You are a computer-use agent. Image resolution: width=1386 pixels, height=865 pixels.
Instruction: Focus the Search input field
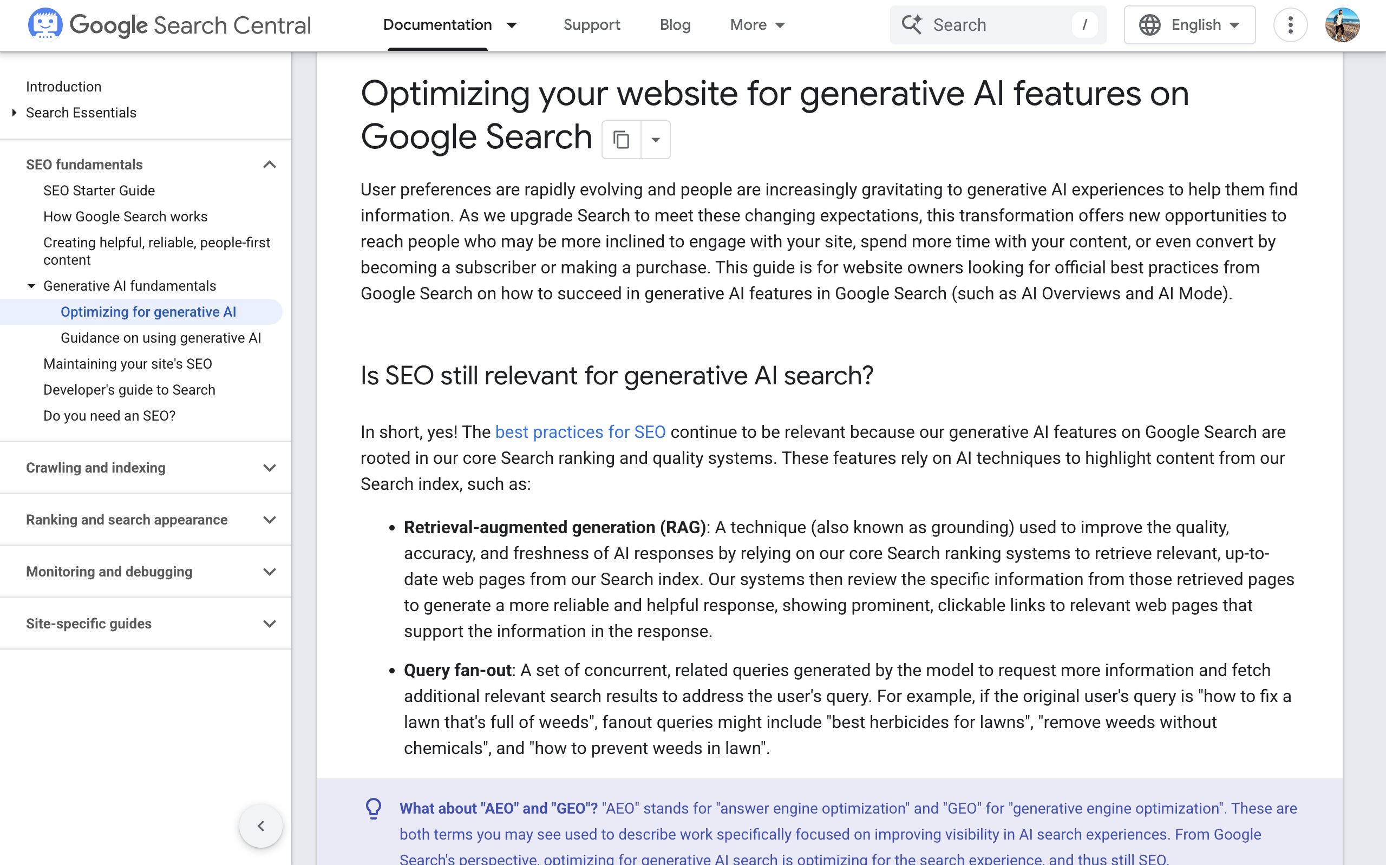pyautogui.click(x=998, y=24)
